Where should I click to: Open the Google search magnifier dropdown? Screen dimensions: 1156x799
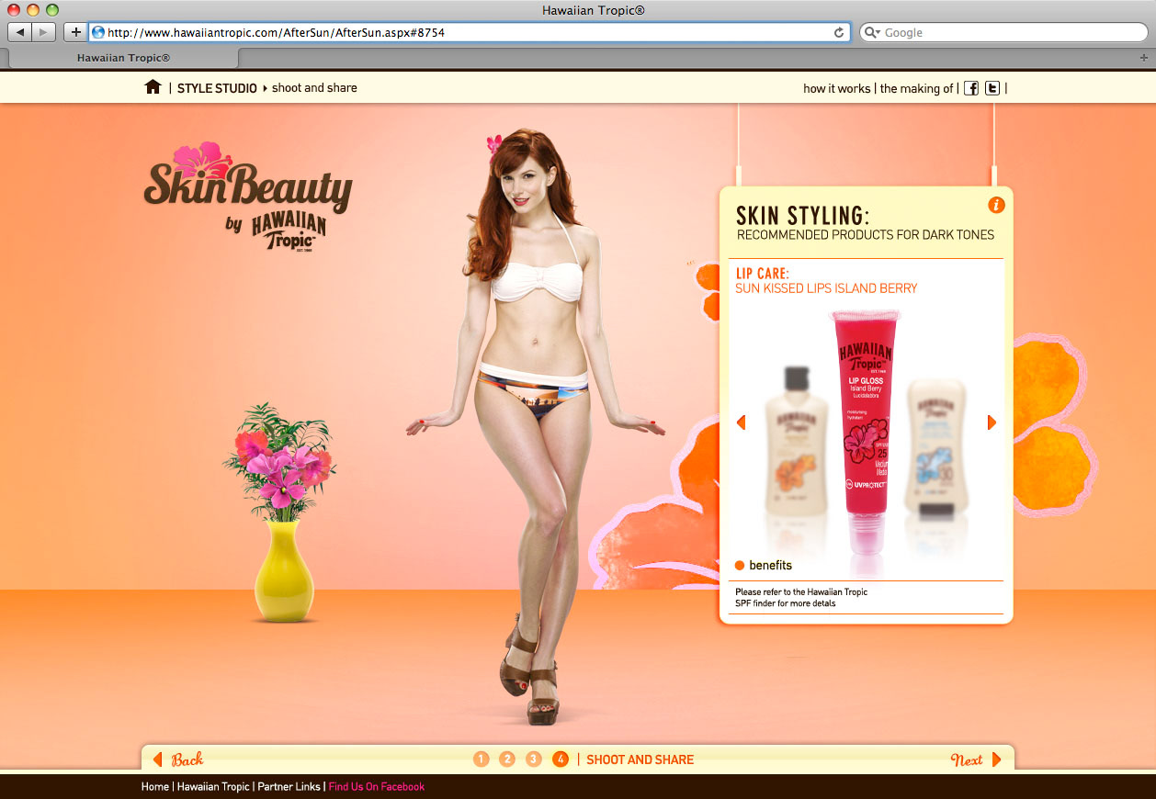[873, 32]
